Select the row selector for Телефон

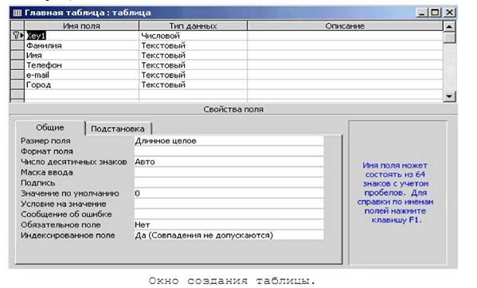tap(18, 65)
